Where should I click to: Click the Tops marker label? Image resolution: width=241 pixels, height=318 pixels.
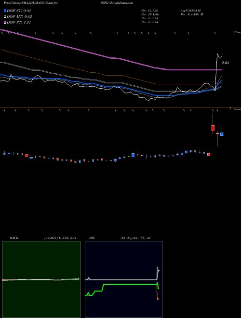237,32
